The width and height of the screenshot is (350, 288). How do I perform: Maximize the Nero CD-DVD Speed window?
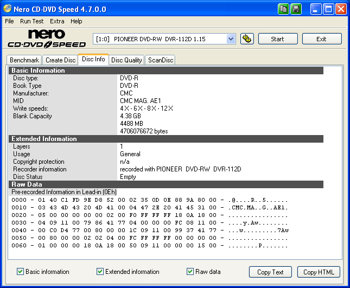(329, 9)
